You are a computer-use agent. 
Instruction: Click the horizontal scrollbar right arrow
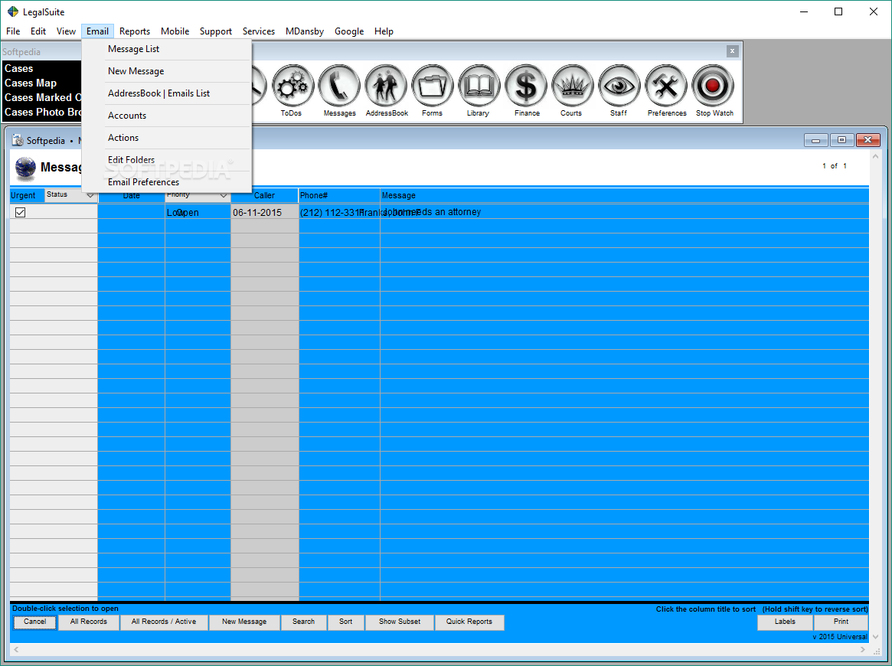coord(863,649)
